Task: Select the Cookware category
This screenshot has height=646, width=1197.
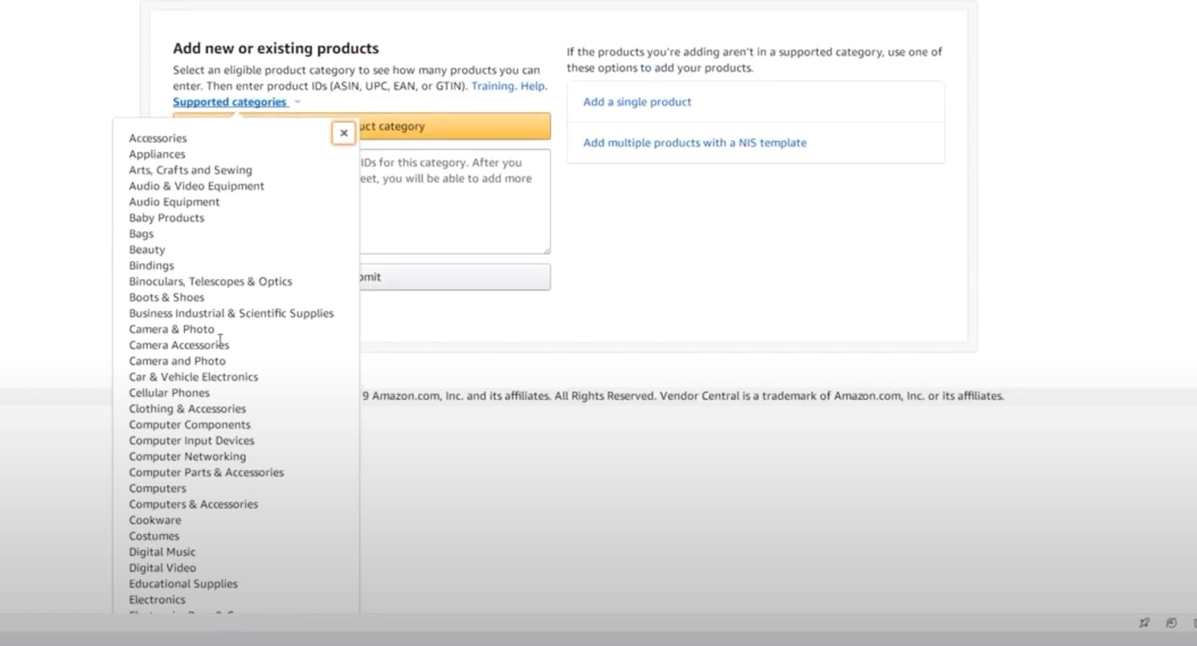Action: [x=155, y=520]
